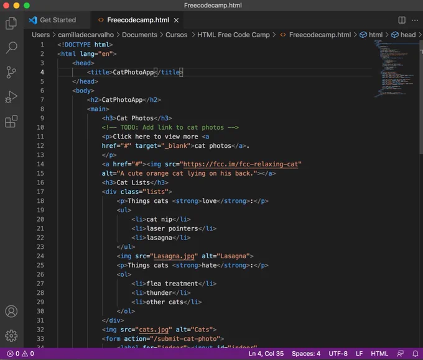
Task: Follow the fcc.im relaxing-cat URL link
Action: coord(241,164)
